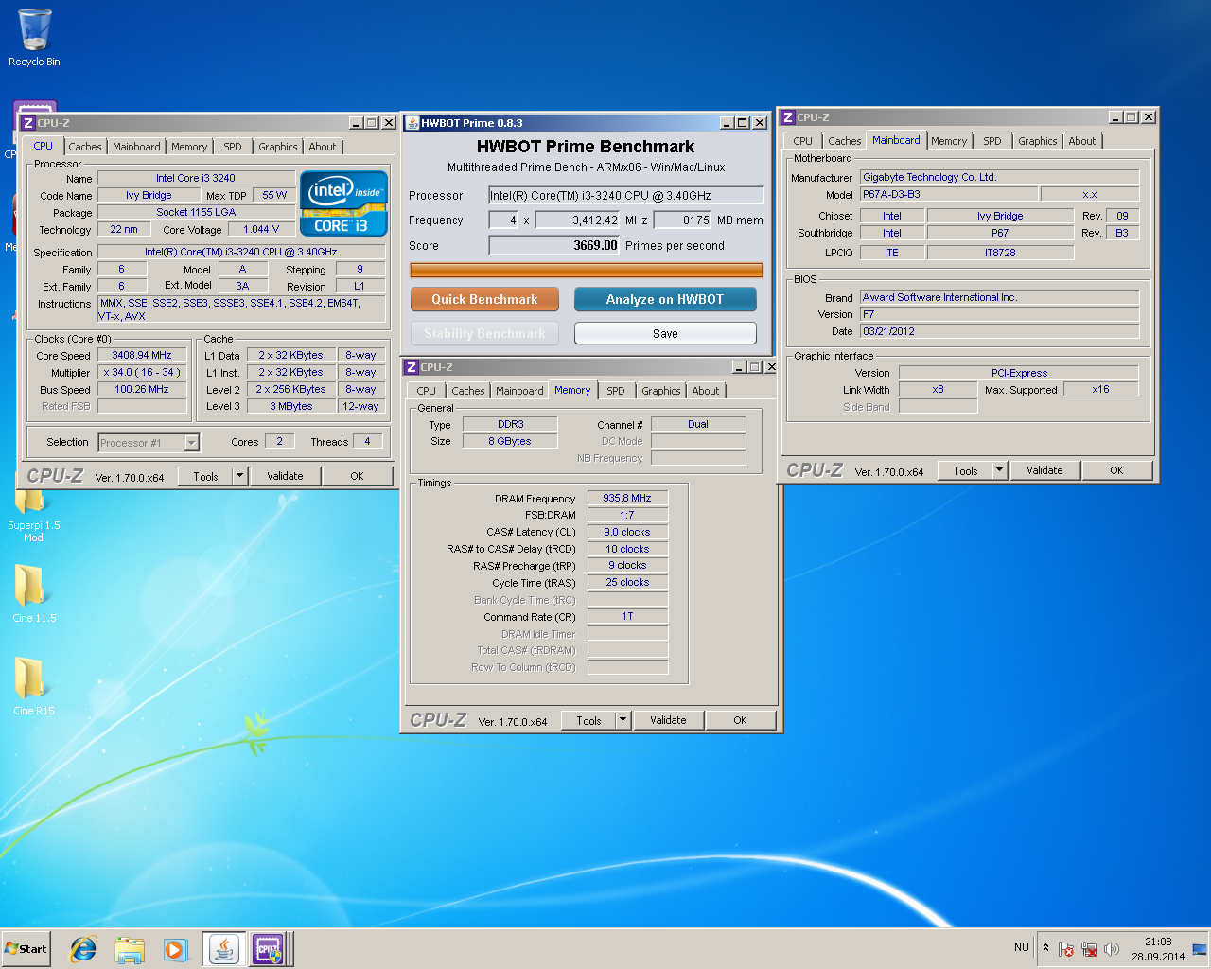
Task: Expand the Tools dropdown arrow in the Mainboard window
Action: pyautogui.click(x=999, y=470)
